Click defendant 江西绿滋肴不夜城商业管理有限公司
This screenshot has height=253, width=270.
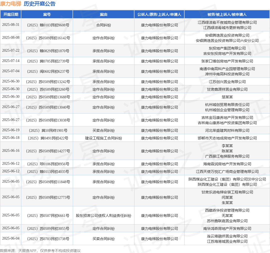(227, 22)
